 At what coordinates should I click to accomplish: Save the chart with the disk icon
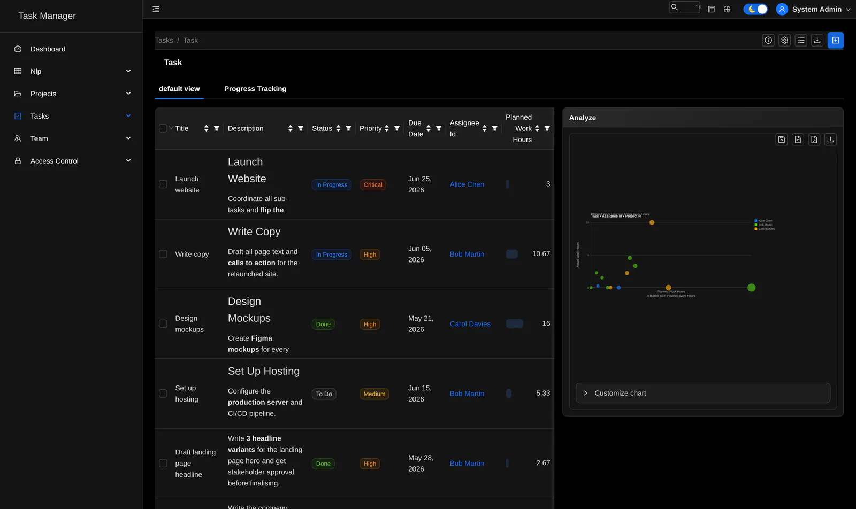pyautogui.click(x=782, y=140)
